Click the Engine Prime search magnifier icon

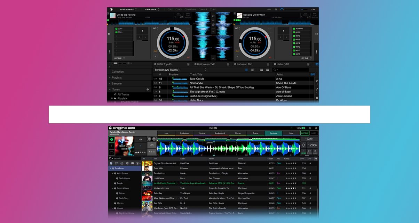(111, 158)
